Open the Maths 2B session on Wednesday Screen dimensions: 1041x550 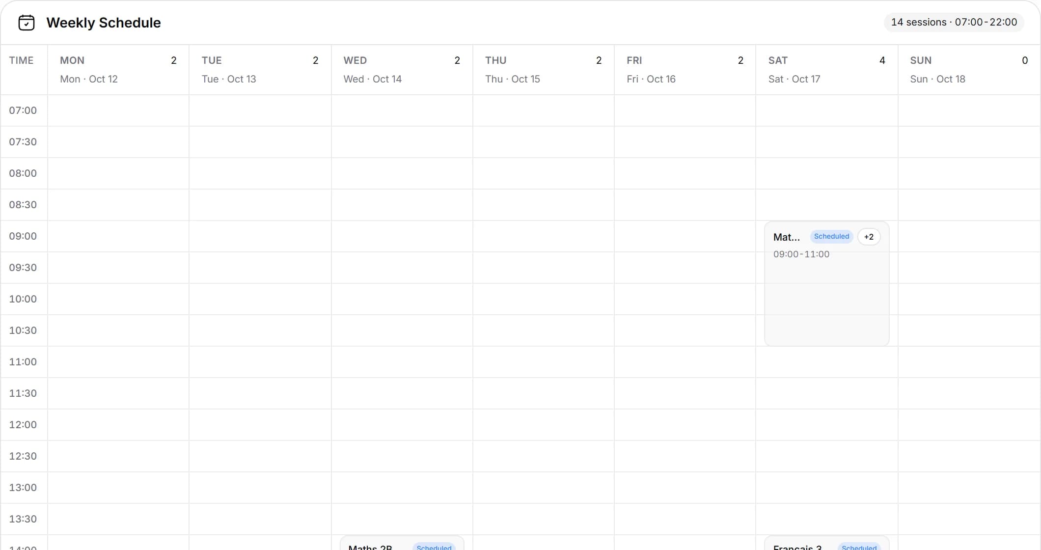pyautogui.click(x=402, y=543)
